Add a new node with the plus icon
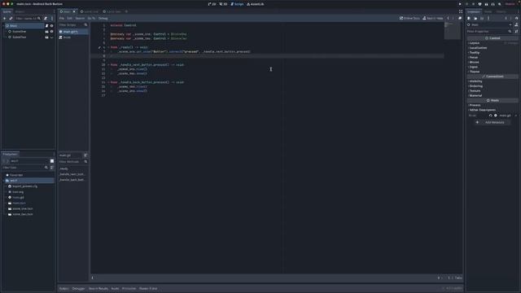 4,18
